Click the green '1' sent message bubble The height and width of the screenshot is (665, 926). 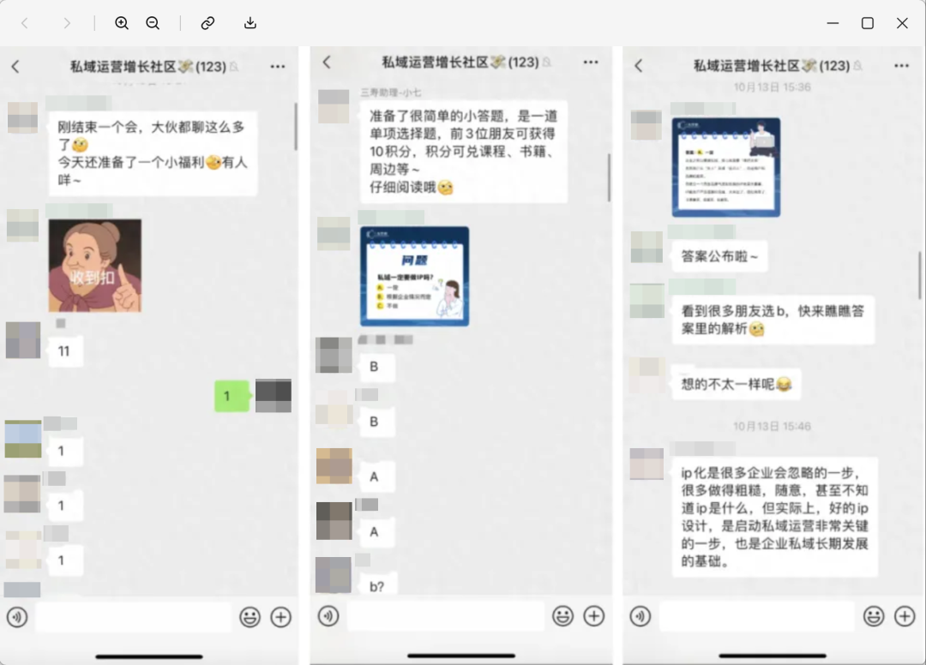(231, 396)
